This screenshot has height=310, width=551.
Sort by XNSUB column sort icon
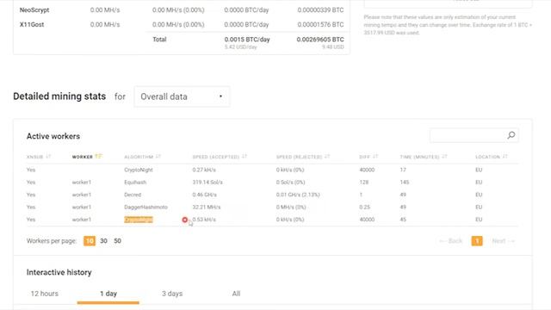pyautogui.click(x=48, y=157)
